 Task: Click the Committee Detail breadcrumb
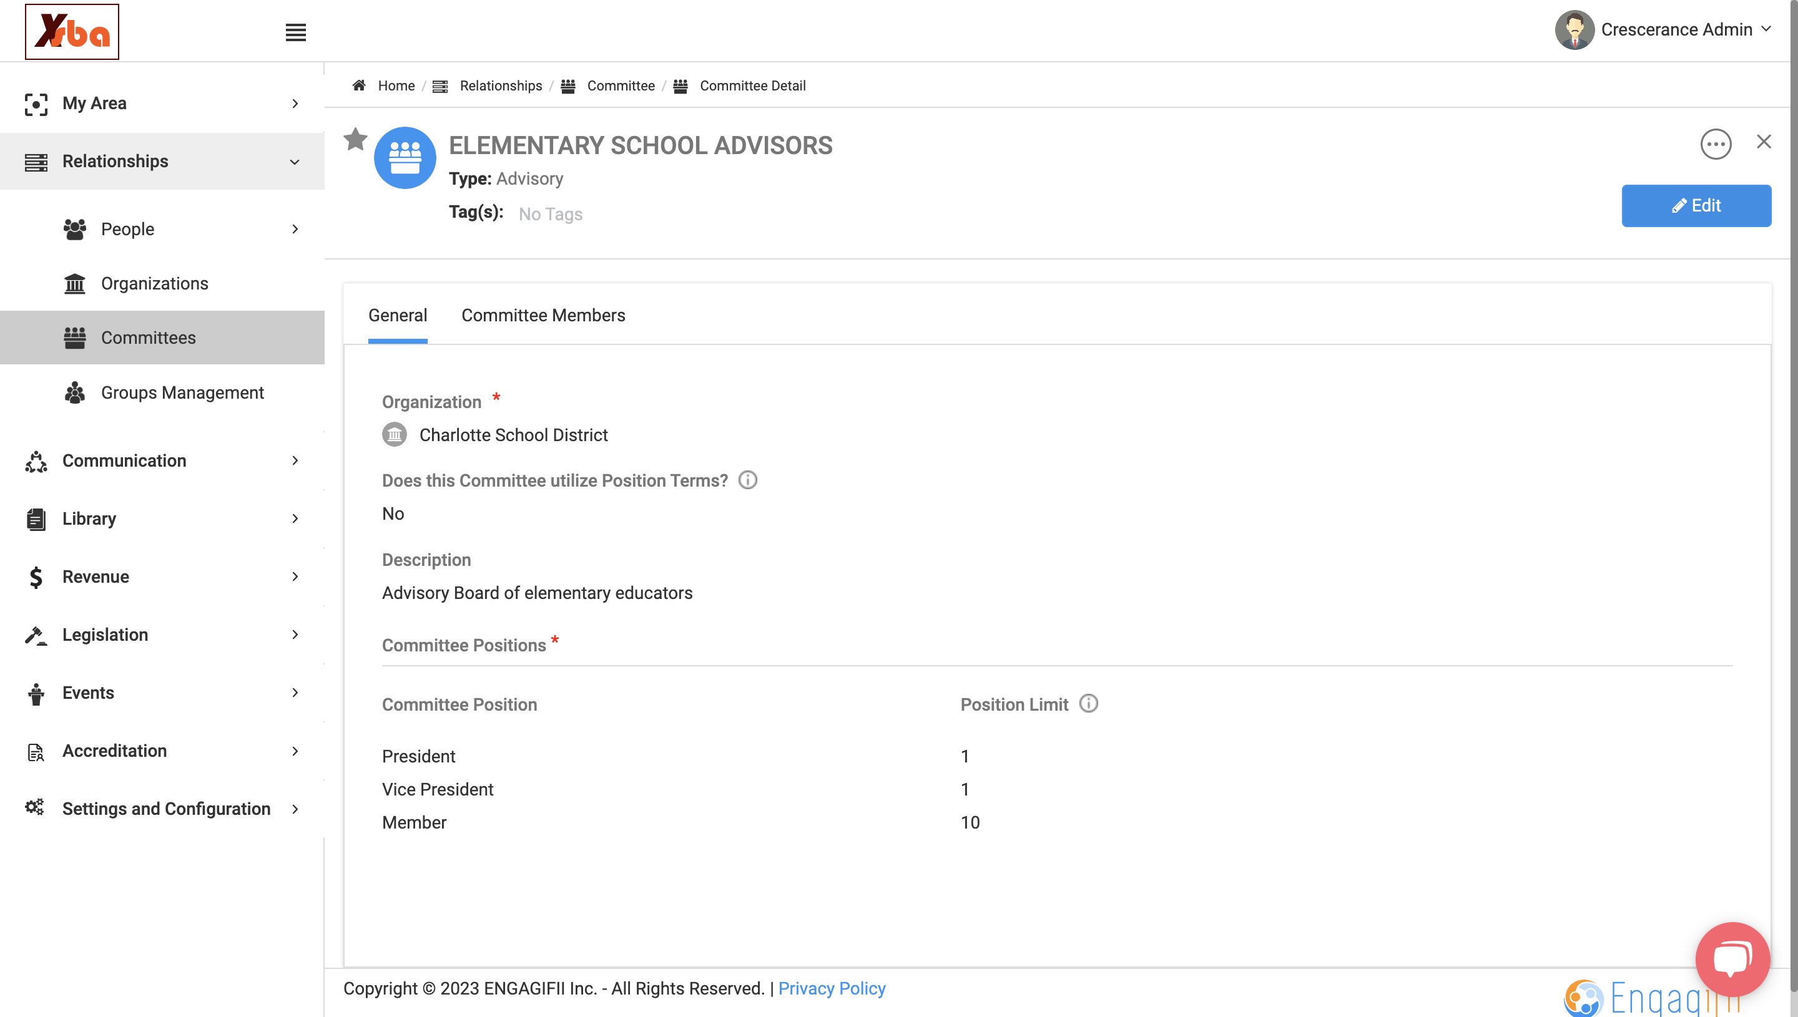753,85
